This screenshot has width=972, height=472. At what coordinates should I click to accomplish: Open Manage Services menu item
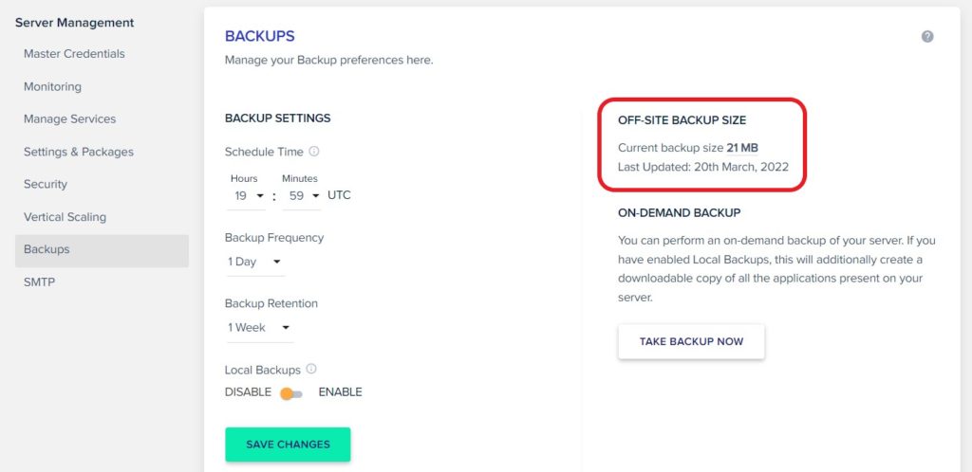[70, 118]
